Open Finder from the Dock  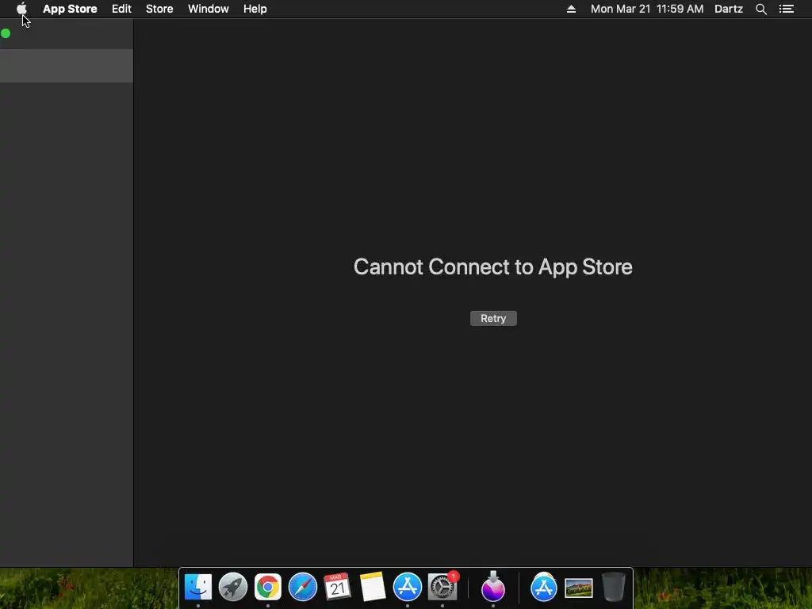pos(198,588)
